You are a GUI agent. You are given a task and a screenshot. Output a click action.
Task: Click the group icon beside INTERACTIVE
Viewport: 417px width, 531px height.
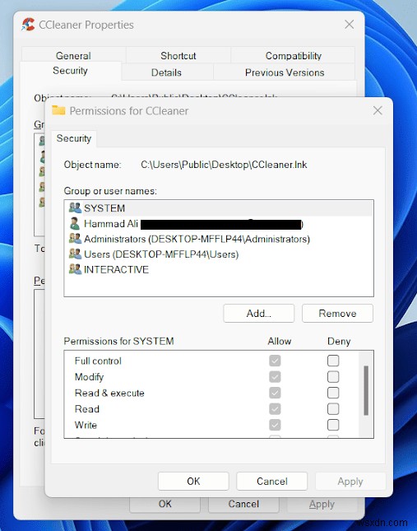tap(75, 269)
